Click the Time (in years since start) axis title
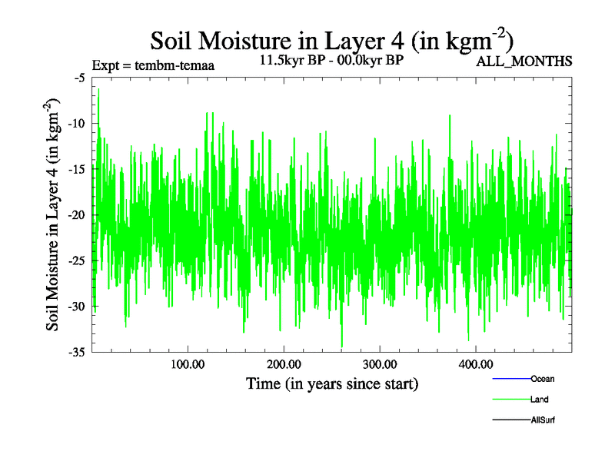615x461 pixels. 332,383
